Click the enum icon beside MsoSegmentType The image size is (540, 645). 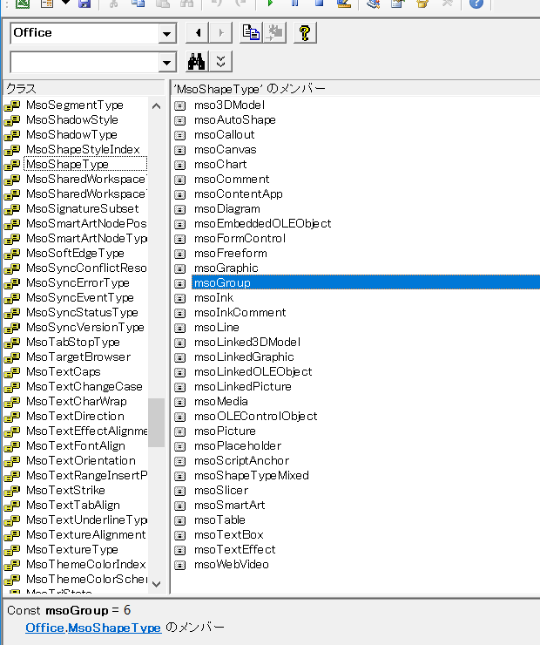12,105
